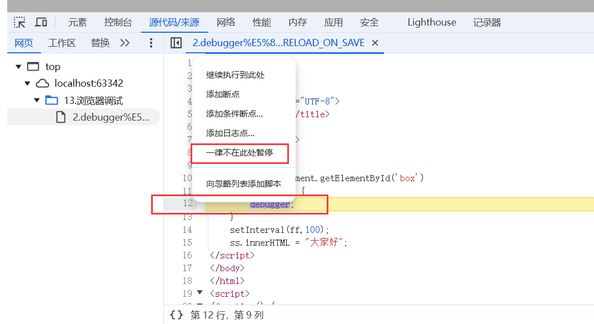
Task: Open the 内存 tab
Action: (297, 22)
